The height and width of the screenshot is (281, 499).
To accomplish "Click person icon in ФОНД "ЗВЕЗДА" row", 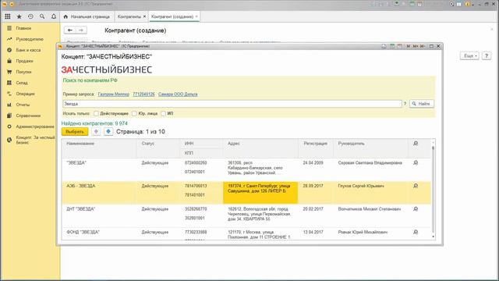I will [416, 232].
